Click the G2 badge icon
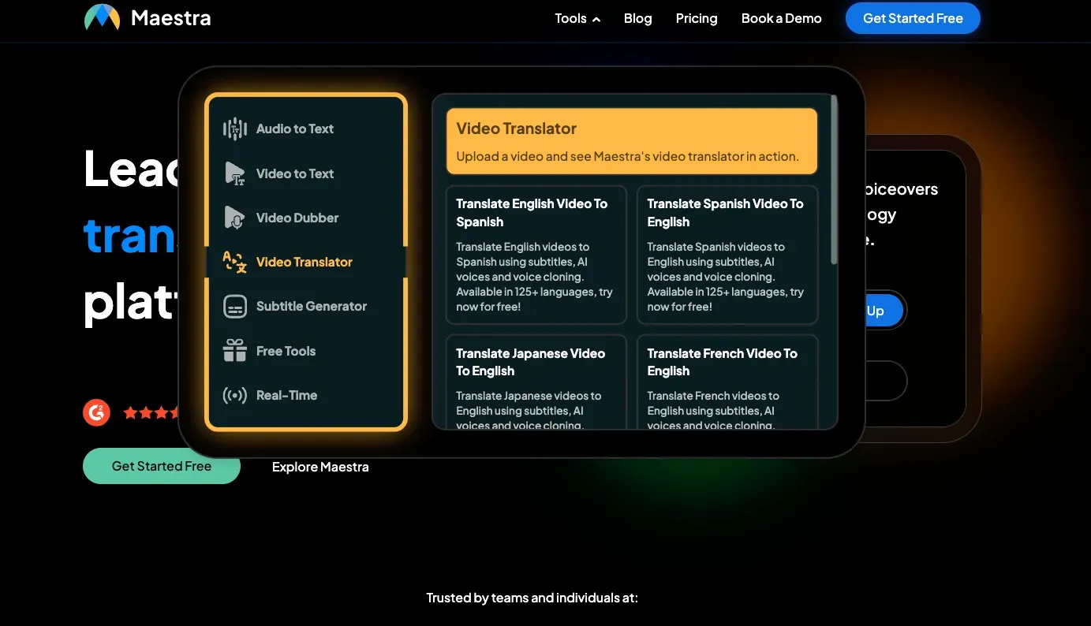 pos(97,412)
